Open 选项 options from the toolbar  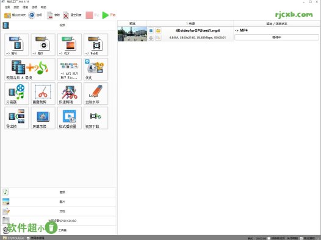tap(35, 15)
